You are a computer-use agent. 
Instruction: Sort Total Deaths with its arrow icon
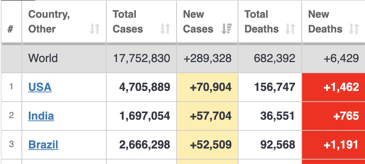[x=290, y=29]
